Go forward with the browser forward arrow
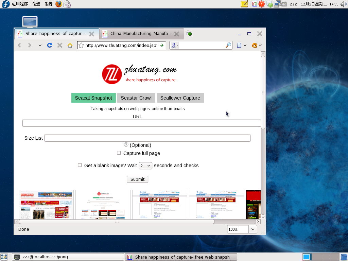 [x=30, y=45]
